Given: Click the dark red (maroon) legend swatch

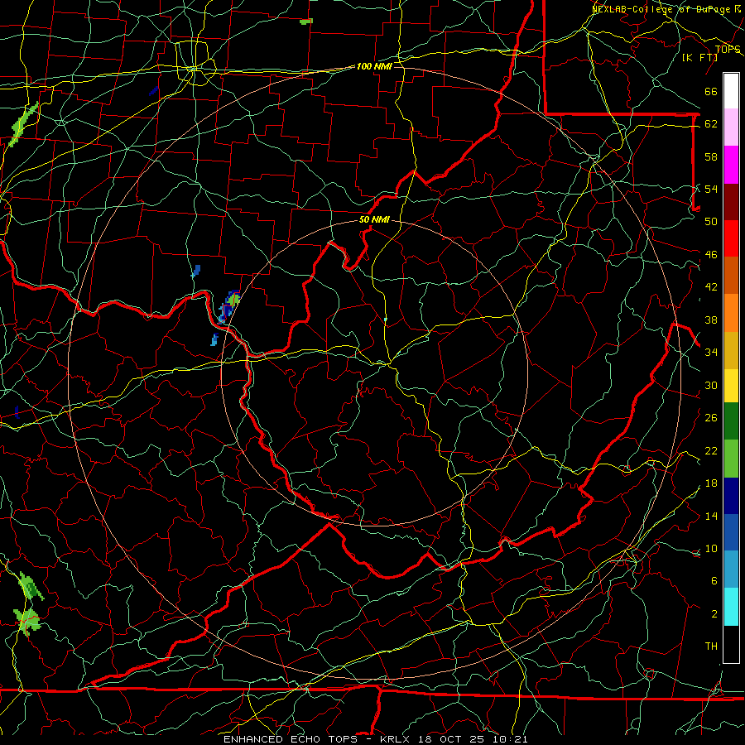Looking at the screenshot, I should tap(731, 202).
